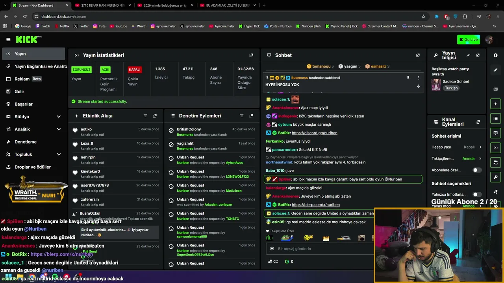The height and width of the screenshot is (283, 504).
Task: Select Yayın in the sidebar
Action: pos(33,54)
